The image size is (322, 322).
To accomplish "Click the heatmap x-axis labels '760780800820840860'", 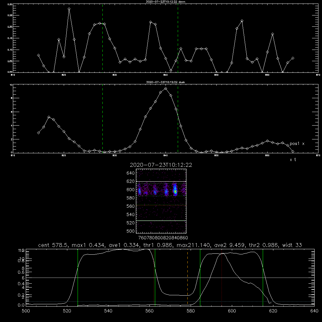I will point(163,238).
